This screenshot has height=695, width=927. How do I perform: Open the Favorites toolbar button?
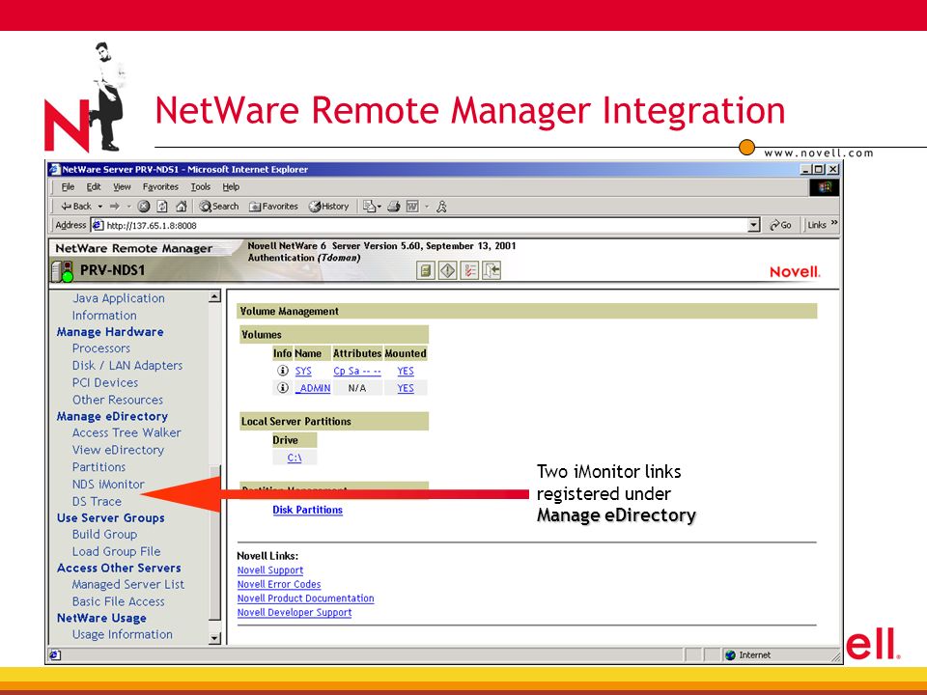pyautogui.click(x=273, y=207)
